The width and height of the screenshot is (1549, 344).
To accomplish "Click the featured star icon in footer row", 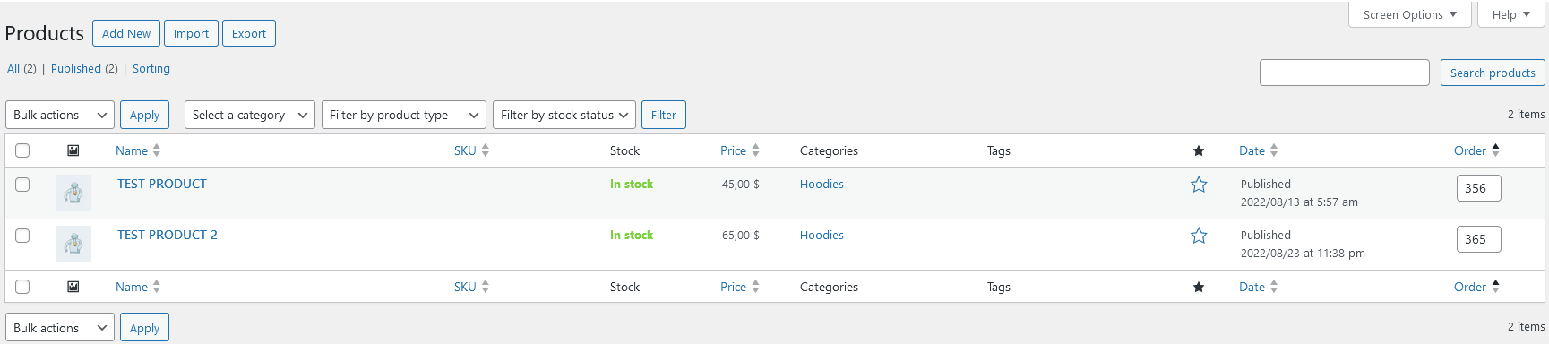I will tap(1199, 287).
